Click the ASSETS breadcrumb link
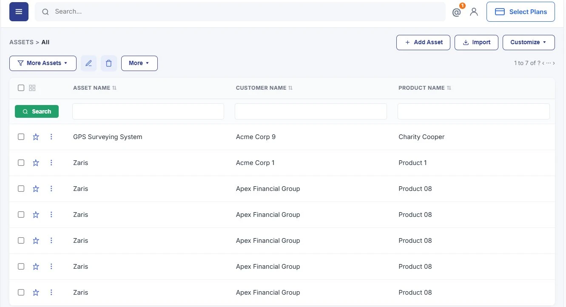The height and width of the screenshot is (307, 566). (21, 42)
